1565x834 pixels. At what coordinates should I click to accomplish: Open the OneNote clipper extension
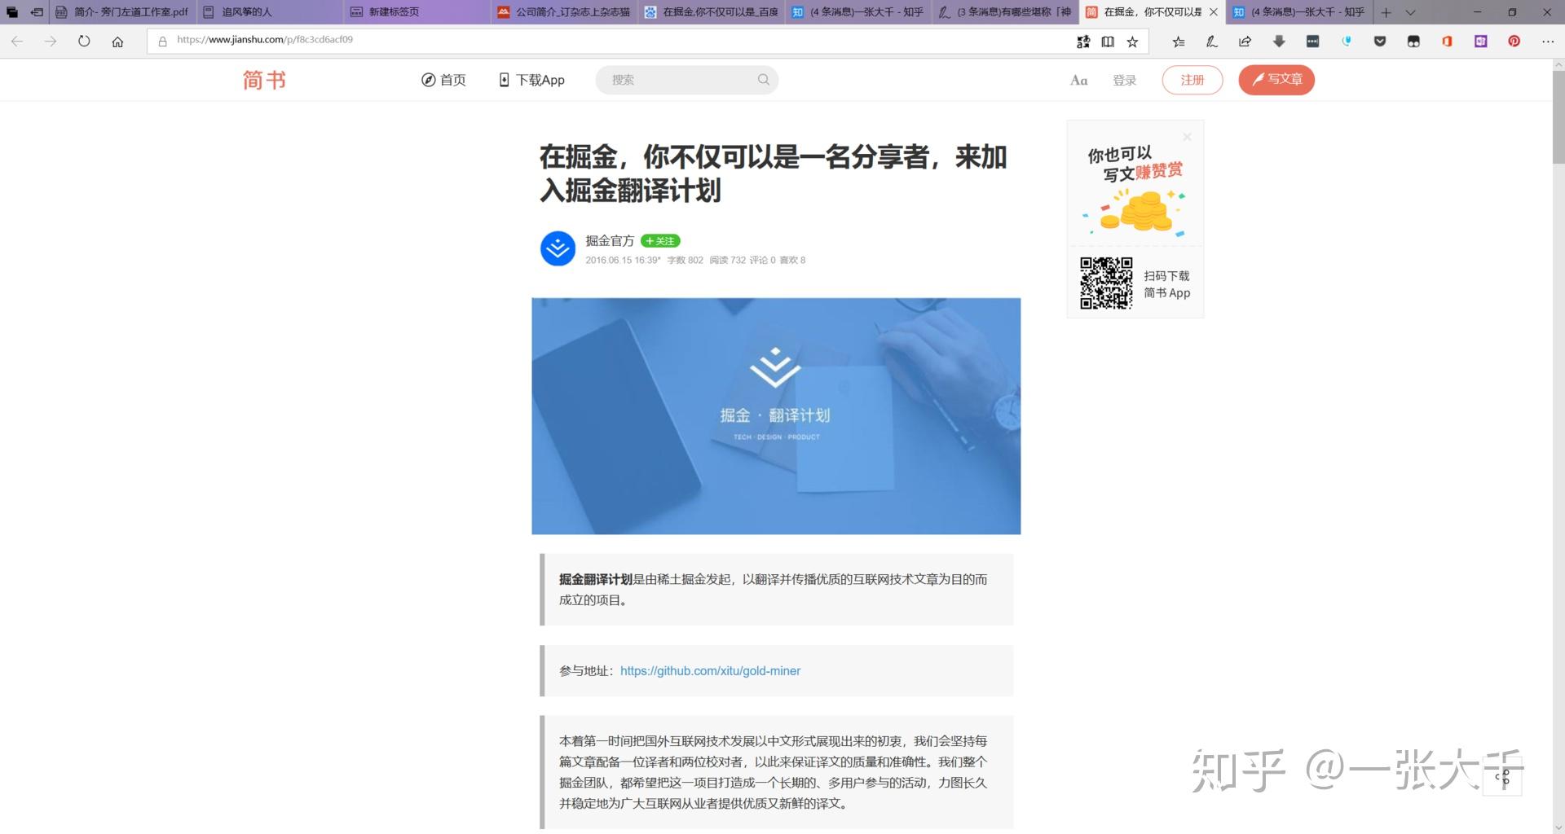tap(1480, 42)
